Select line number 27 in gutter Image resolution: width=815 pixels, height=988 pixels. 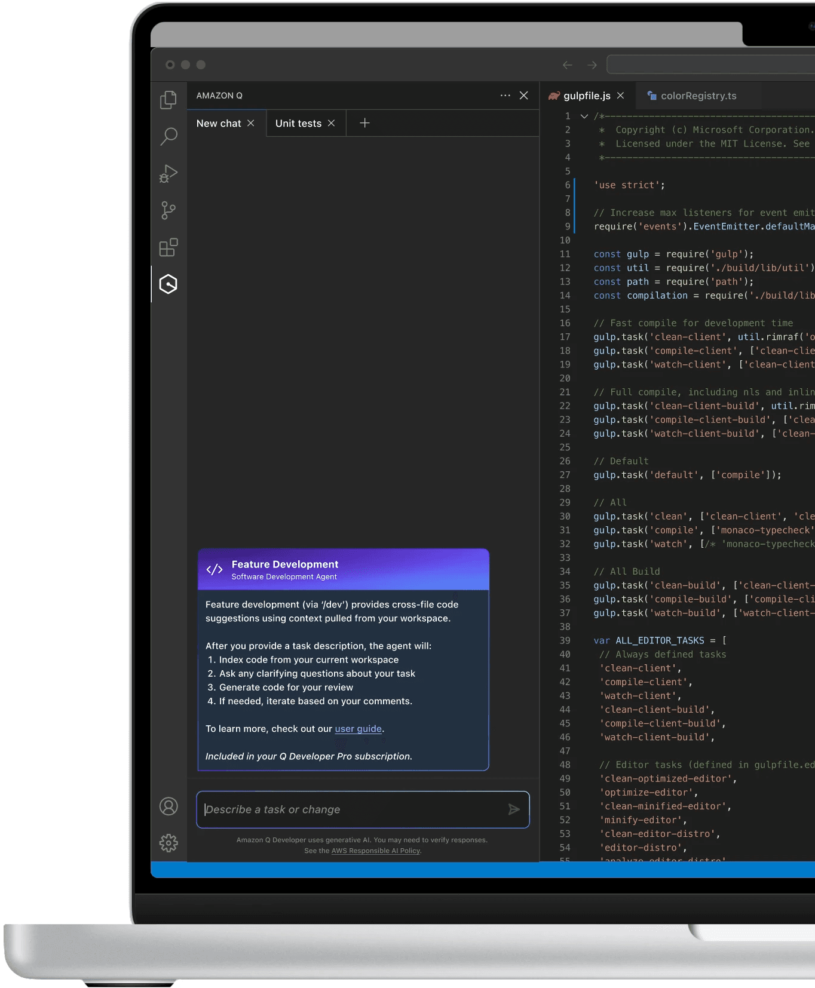point(565,475)
